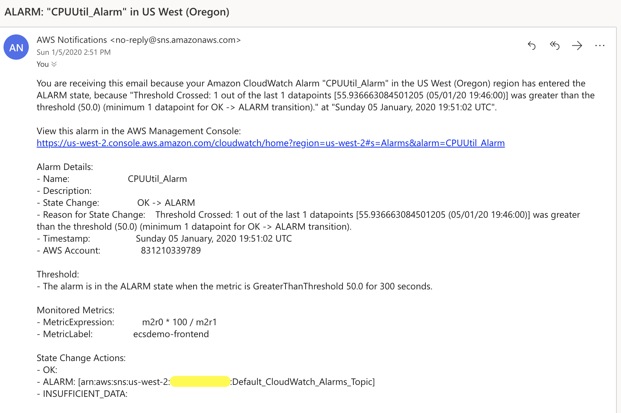
Task: Click the AWS account number 831210339789
Action: point(171,251)
